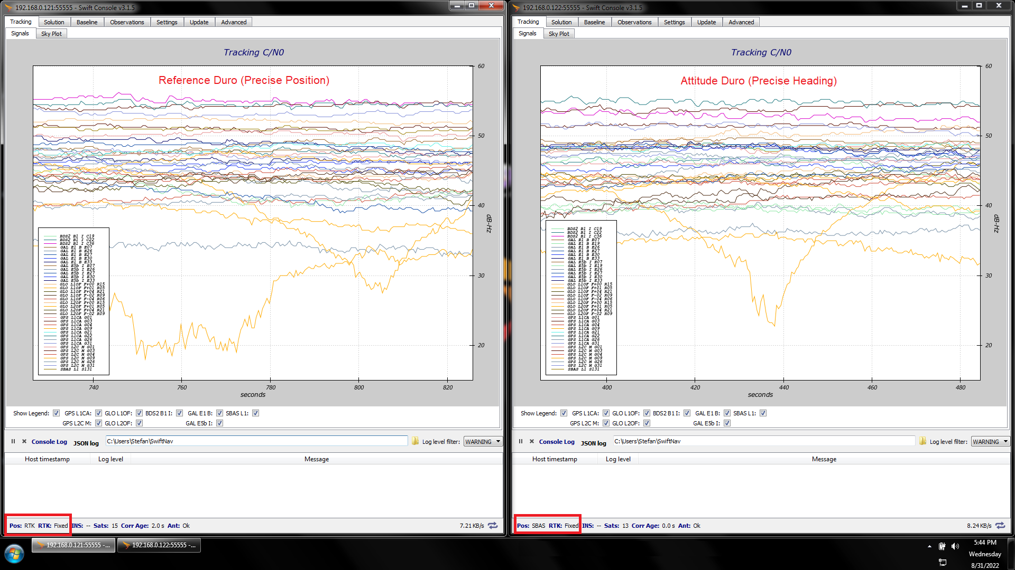1015x570 pixels.
Task: Open the right window's log folder browser
Action: pos(922,441)
